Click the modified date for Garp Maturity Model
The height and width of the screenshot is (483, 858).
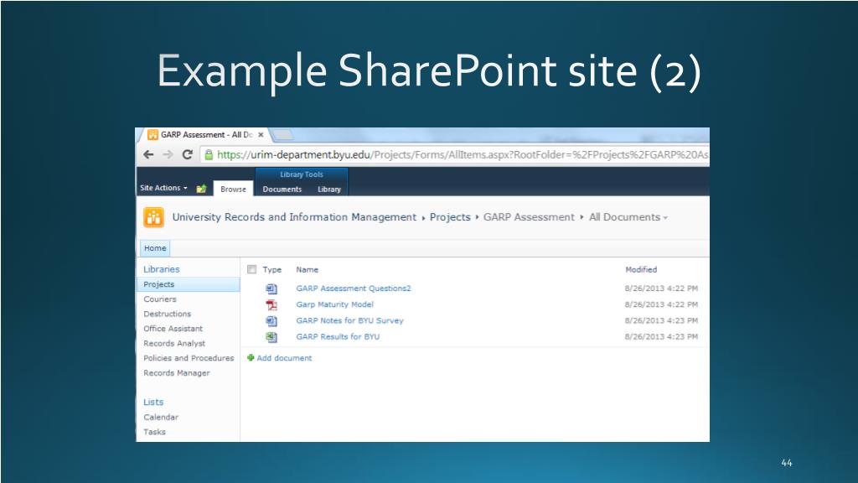click(661, 304)
